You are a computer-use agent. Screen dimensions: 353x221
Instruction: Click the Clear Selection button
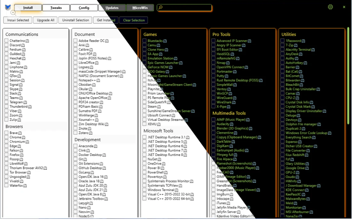pos(134,20)
